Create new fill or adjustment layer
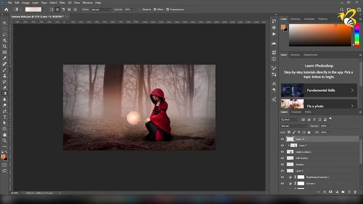The width and height of the screenshot is (363, 204). [337, 192]
